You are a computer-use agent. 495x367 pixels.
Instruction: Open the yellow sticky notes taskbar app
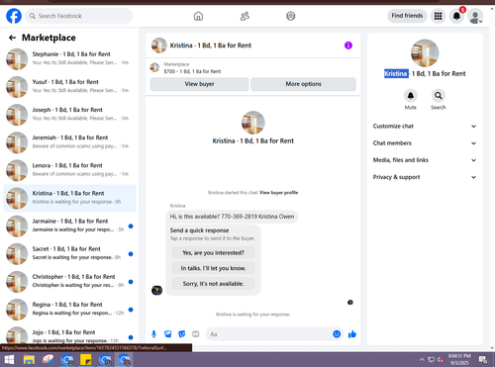click(x=86, y=359)
